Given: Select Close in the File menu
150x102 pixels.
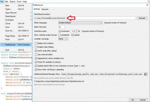Looking at the screenshot, I should [16, 23].
